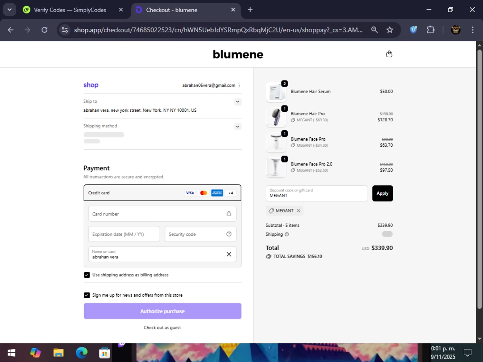The width and height of the screenshot is (483, 362).
Task: Click the security code help question mark
Action: [x=229, y=234]
